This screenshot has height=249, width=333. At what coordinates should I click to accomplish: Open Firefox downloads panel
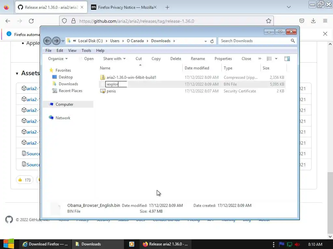[x=313, y=21]
